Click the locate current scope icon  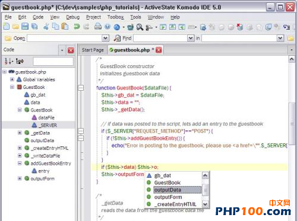(20, 62)
